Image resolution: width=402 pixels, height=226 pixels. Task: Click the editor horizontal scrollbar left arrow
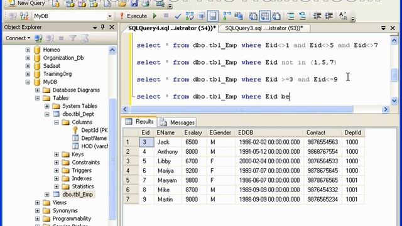click(x=125, y=109)
